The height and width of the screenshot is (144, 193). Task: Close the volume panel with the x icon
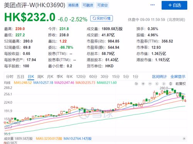point(184,139)
